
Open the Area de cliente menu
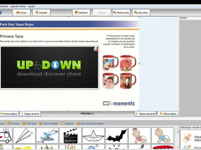pyautogui.click(x=18, y=6)
